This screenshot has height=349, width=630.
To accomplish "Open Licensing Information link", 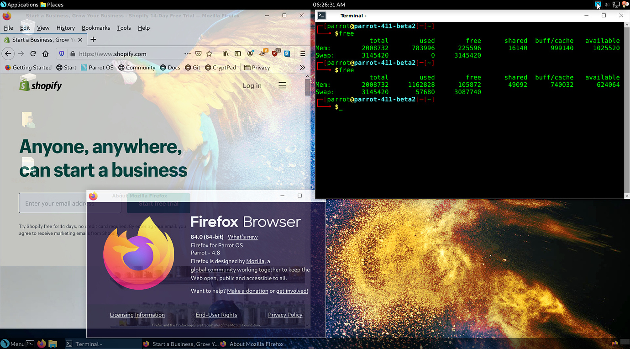I will pos(137,315).
